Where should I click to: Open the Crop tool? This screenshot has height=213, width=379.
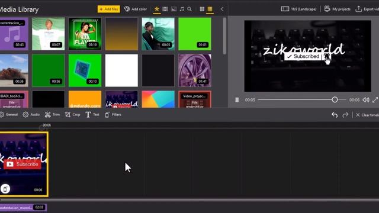pyautogui.click(x=72, y=115)
